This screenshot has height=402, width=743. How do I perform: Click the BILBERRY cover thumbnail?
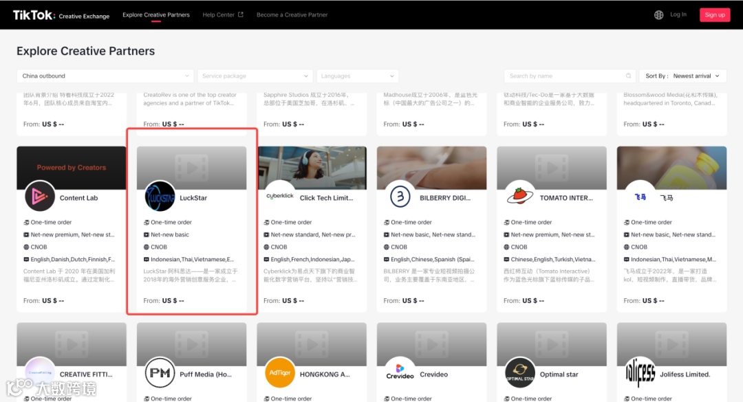(x=431, y=168)
